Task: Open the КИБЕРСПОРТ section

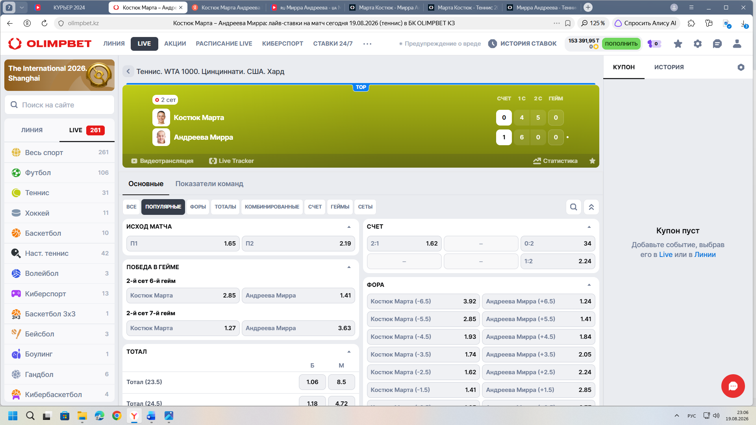Action: point(283,44)
